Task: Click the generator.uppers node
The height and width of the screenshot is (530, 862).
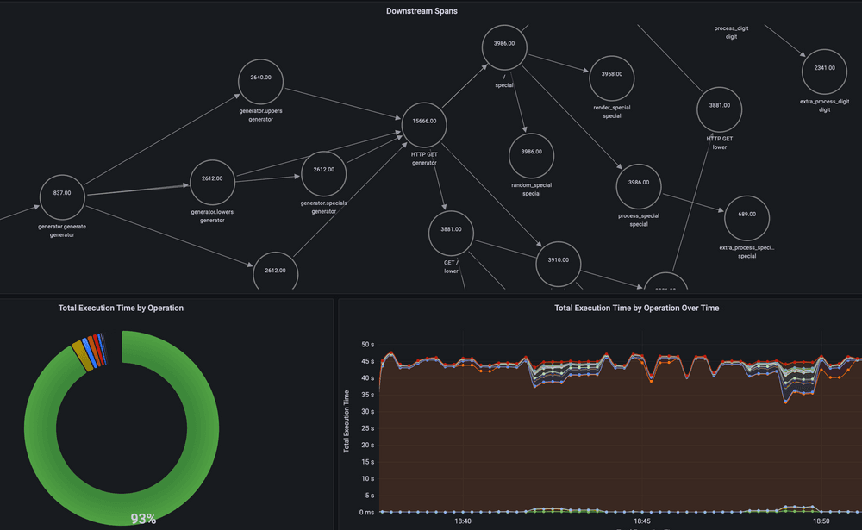Action: [x=259, y=80]
